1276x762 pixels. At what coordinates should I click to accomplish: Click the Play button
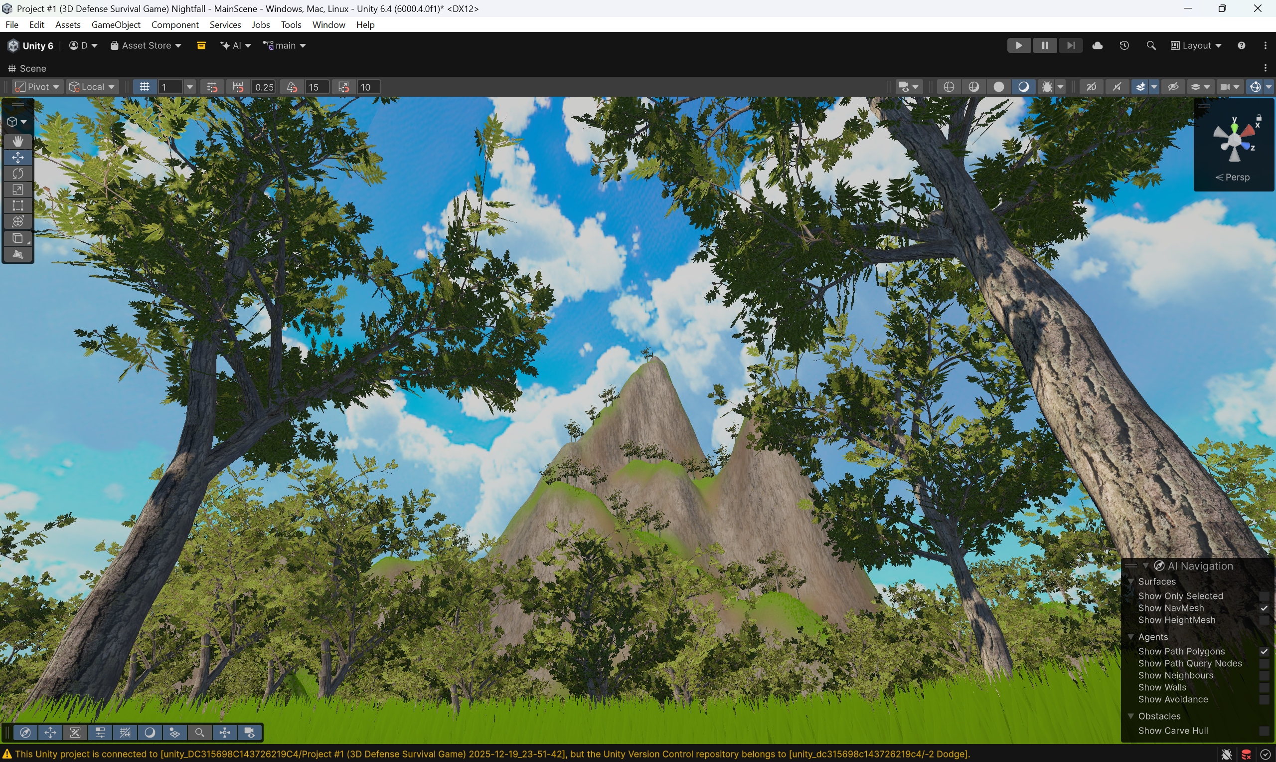(x=1018, y=45)
